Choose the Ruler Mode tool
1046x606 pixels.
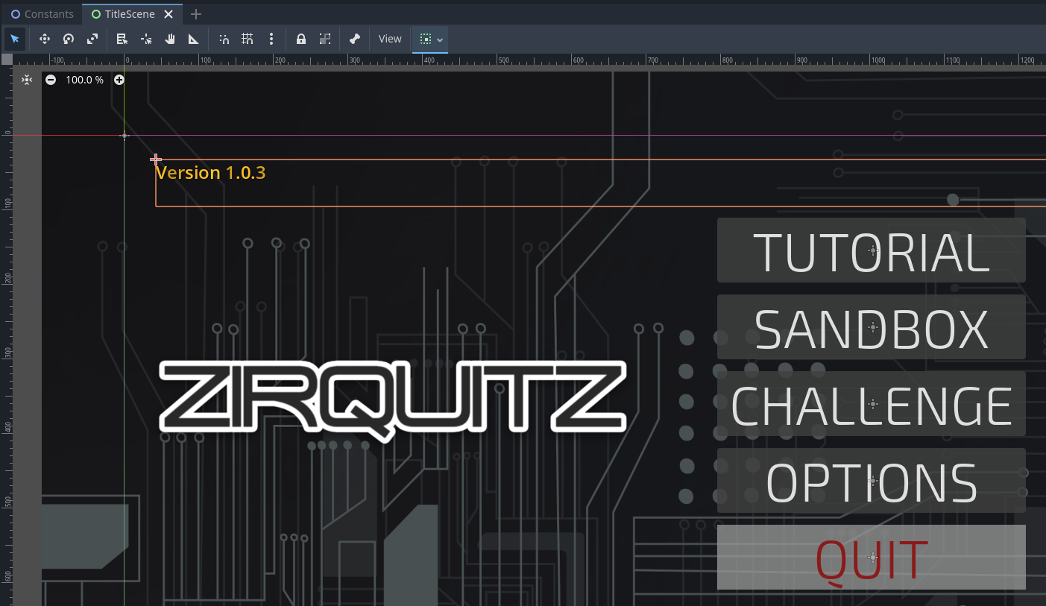(x=194, y=39)
